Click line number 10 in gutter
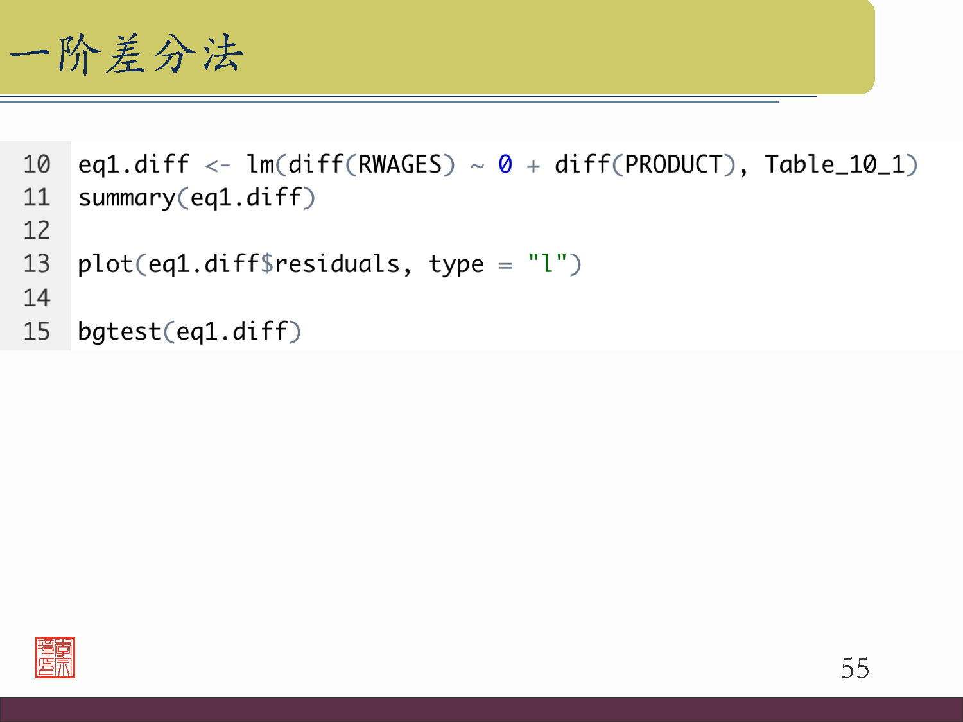This screenshot has height=722, width=963. 37,164
